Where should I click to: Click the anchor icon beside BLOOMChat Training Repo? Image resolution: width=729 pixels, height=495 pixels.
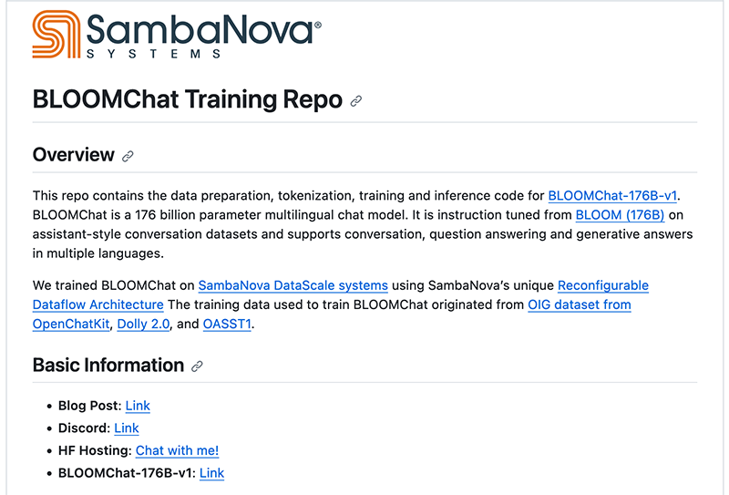(356, 101)
